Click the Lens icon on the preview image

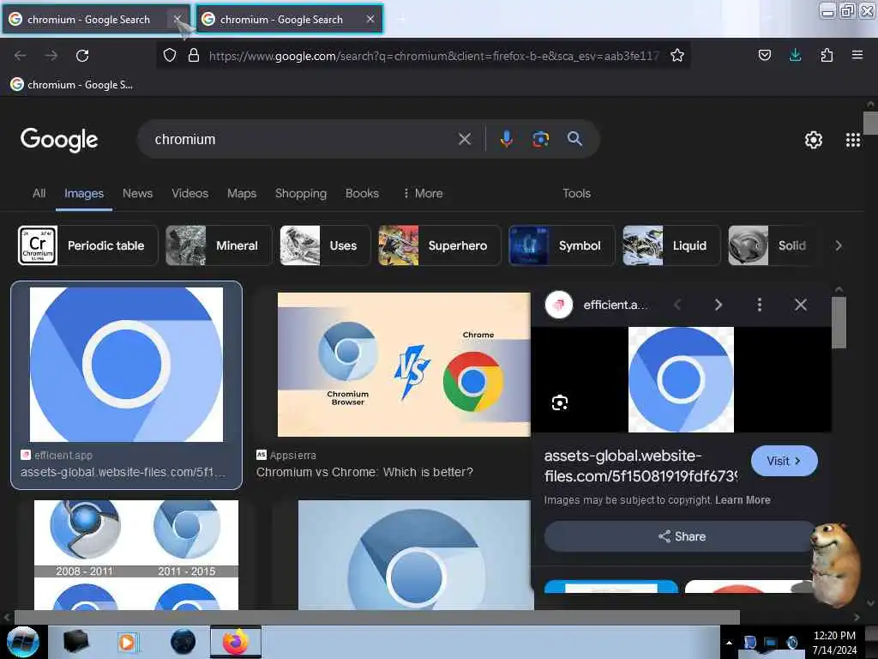click(x=560, y=402)
